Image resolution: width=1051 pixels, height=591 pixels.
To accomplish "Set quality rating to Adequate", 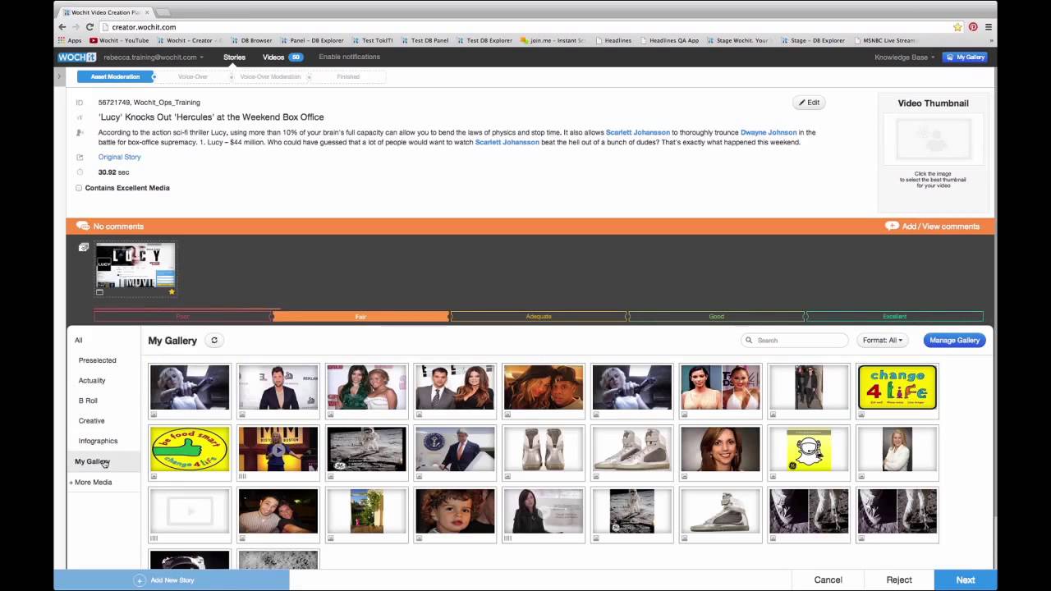I will [539, 316].
